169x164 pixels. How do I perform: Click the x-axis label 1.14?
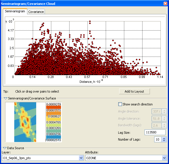point(160,77)
